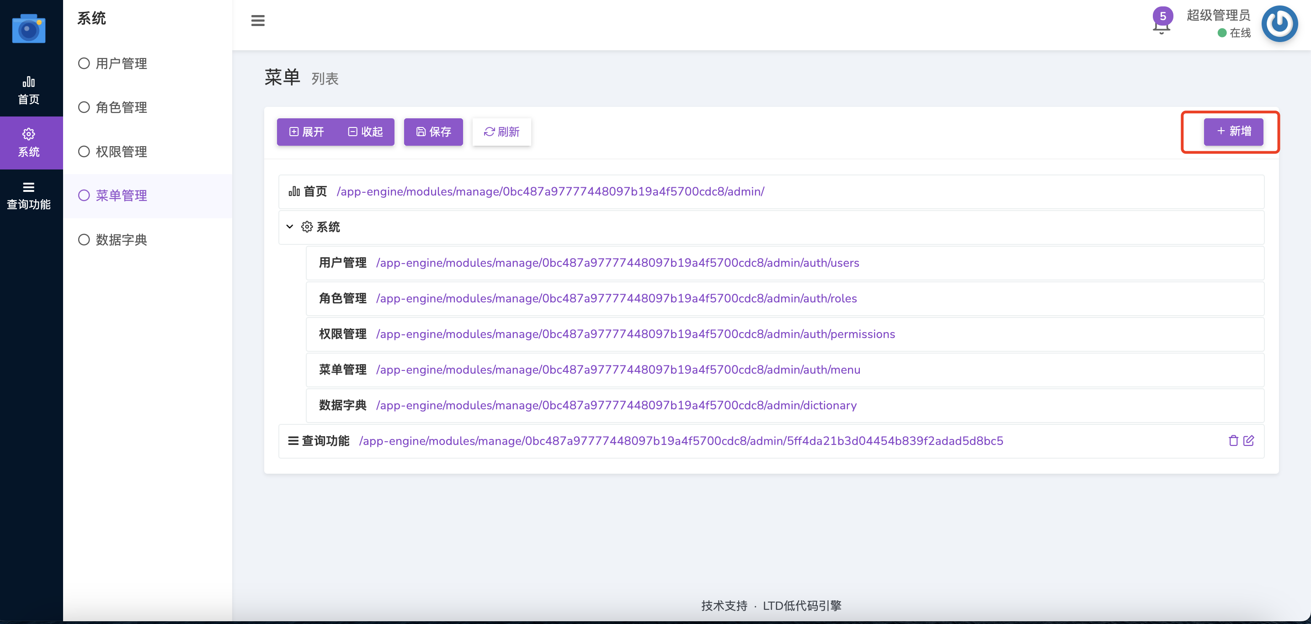Click the power avatar icon
Viewport: 1311px width, 624px height.
1279,24
